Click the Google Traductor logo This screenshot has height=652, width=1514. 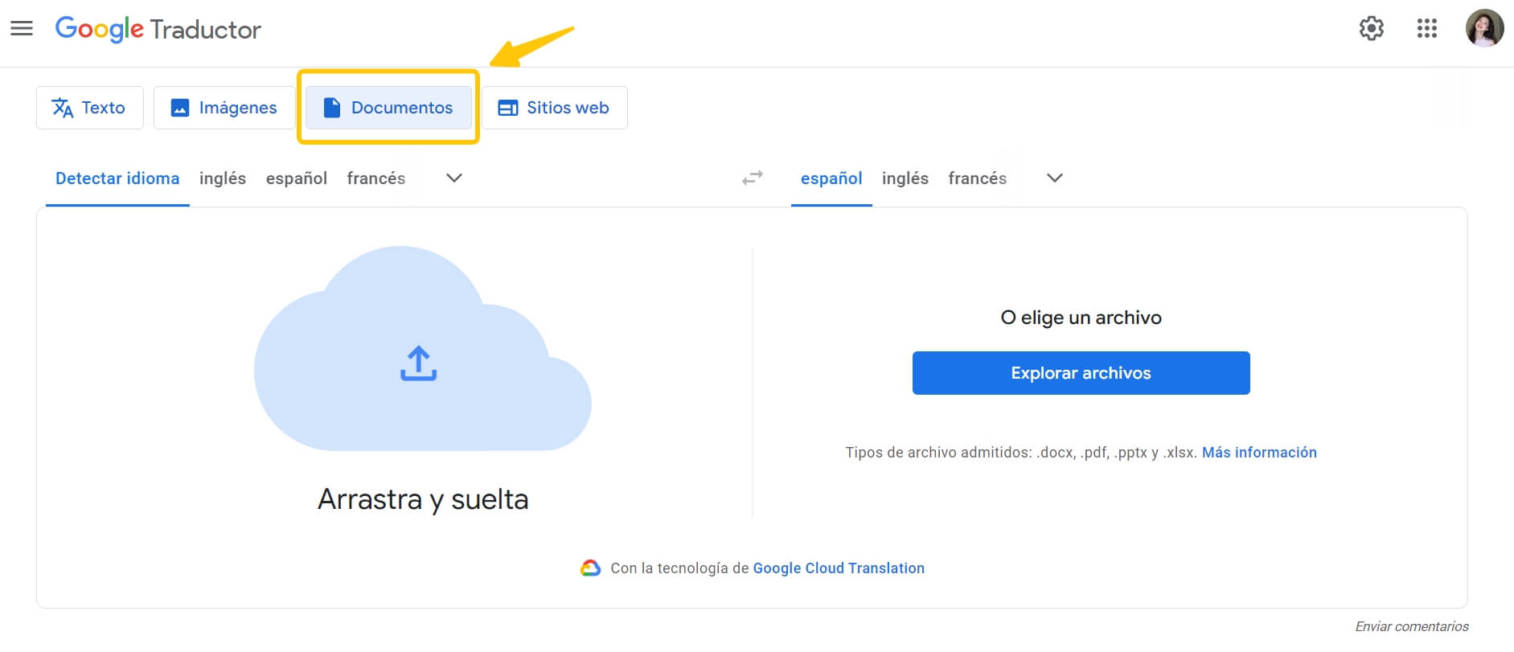click(x=158, y=30)
